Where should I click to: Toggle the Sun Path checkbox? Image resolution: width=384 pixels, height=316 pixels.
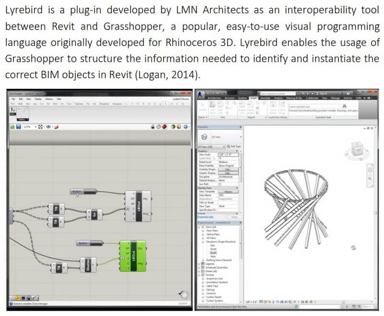[220, 183]
